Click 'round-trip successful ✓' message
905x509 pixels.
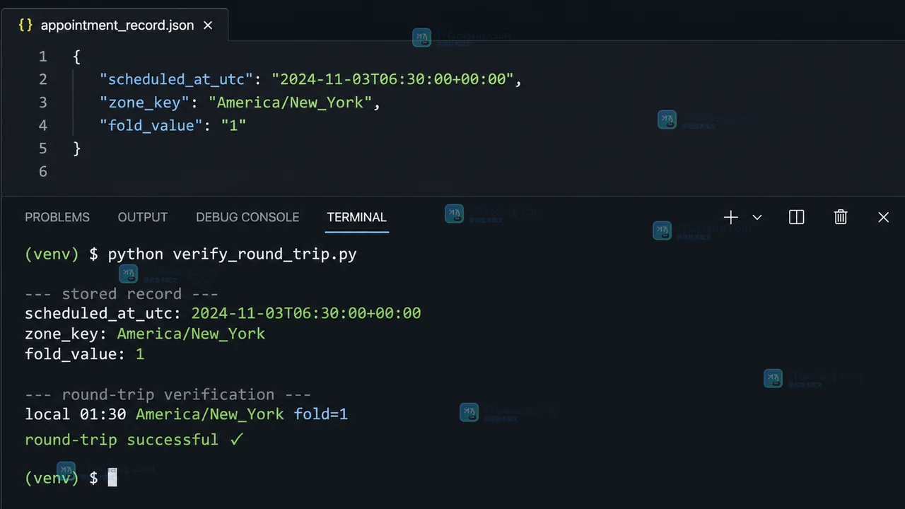click(134, 440)
